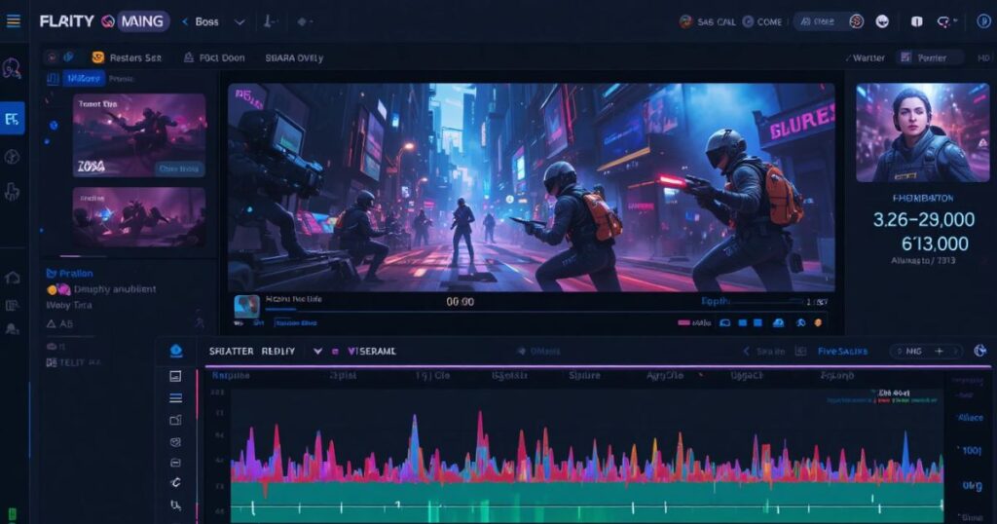
Task: Click the pink indicator swatch in player controls
Action: pos(683,323)
